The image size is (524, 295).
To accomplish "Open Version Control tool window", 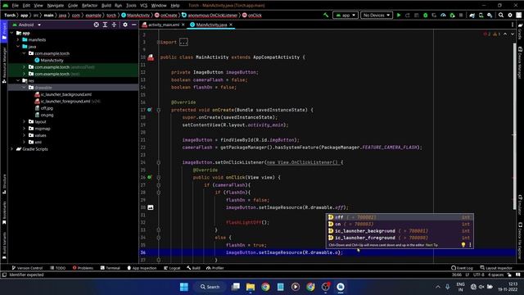I will pyautogui.click(x=27, y=268).
